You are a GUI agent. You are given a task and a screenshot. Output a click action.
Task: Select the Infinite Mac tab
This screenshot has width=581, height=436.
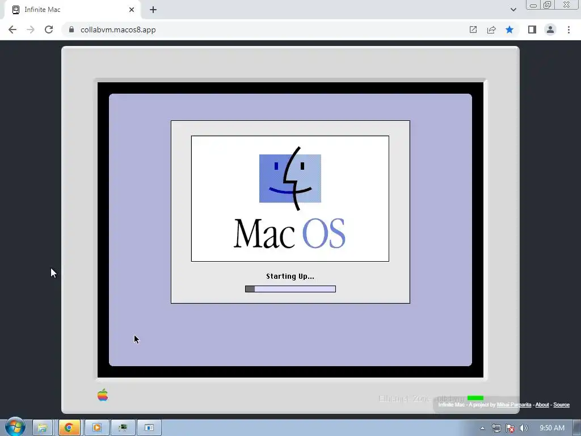(72, 10)
